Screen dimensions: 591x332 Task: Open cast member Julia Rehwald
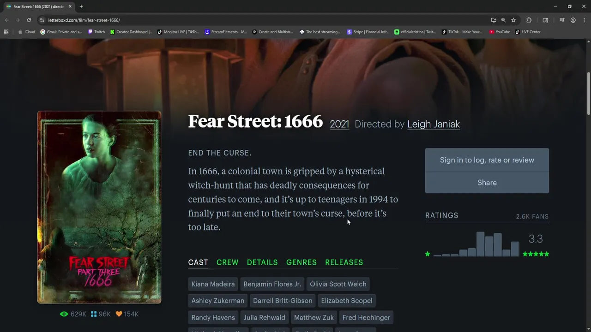(x=265, y=318)
